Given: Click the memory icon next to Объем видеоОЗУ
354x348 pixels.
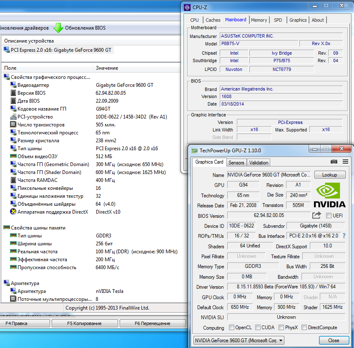Looking at the screenshot, I should point(13,156).
